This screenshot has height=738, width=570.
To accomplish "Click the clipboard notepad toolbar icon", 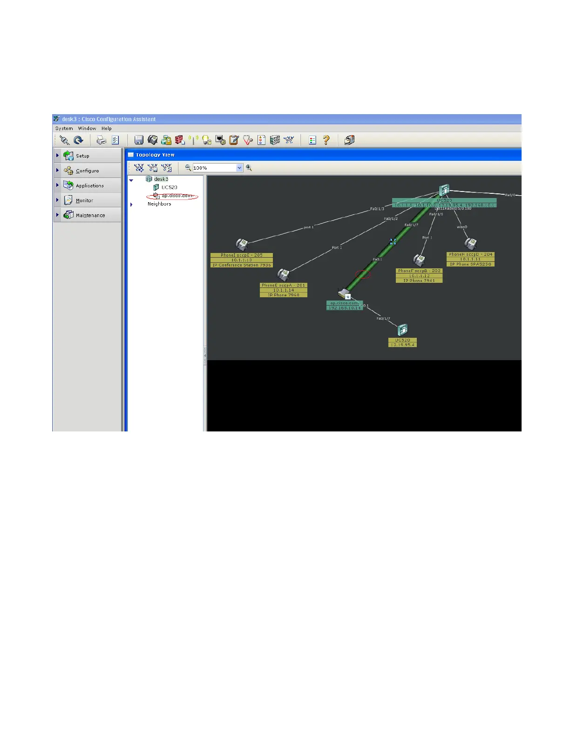I will click(234, 140).
